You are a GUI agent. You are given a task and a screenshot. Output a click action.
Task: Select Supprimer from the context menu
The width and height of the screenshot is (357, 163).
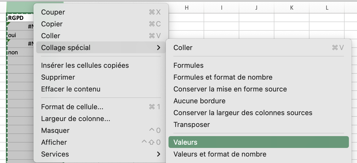58,77
